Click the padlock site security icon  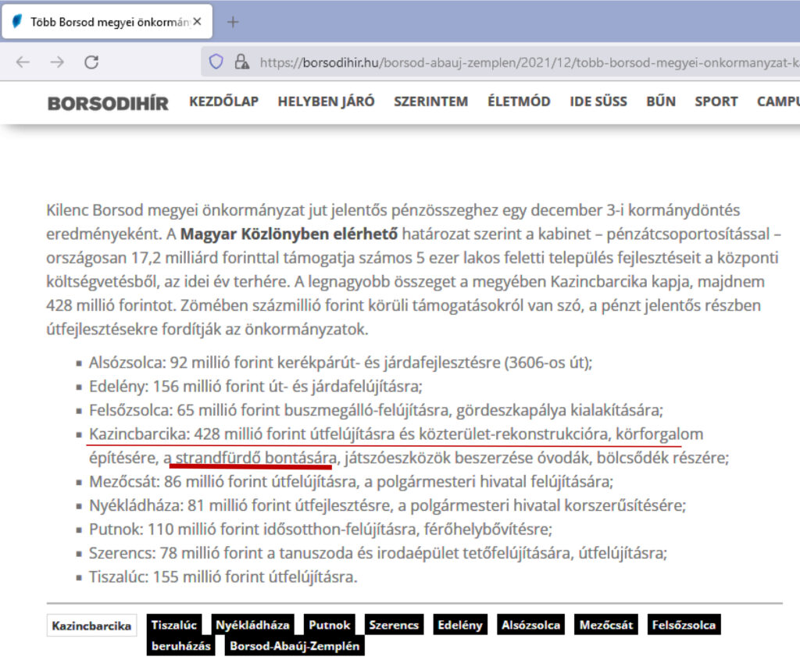[241, 62]
